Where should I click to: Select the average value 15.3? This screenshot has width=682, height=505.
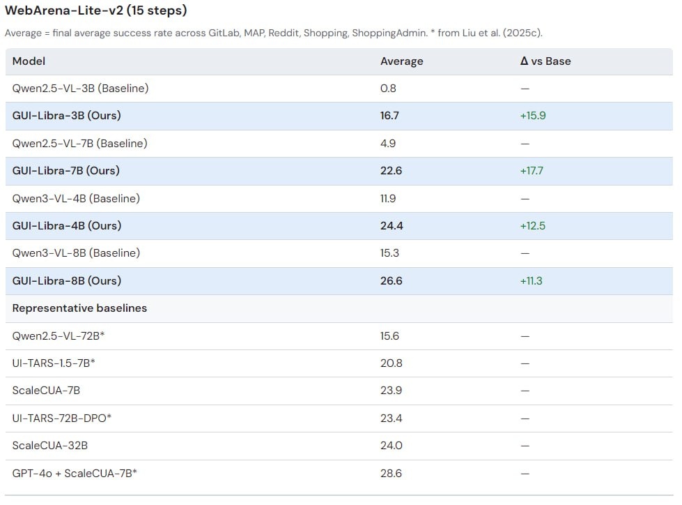tap(389, 253)
